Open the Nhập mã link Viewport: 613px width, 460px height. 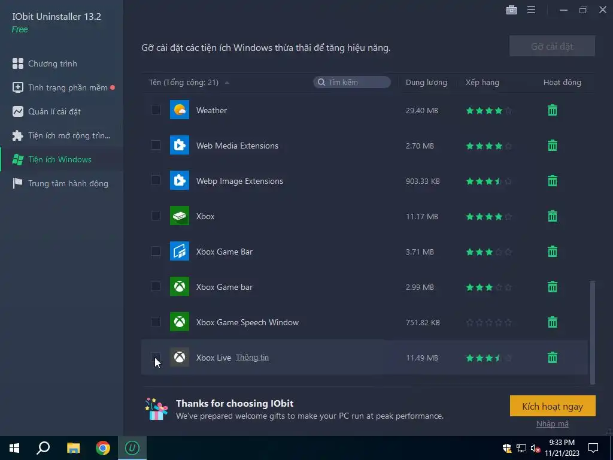pyautogui.click(x=552, y=423)
